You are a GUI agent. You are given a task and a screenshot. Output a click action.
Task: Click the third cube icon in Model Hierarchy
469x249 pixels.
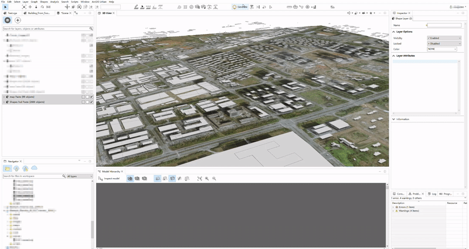[144, 179]
